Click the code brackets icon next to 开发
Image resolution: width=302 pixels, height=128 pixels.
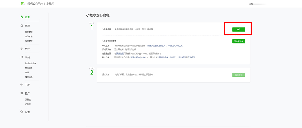(21, 85)
